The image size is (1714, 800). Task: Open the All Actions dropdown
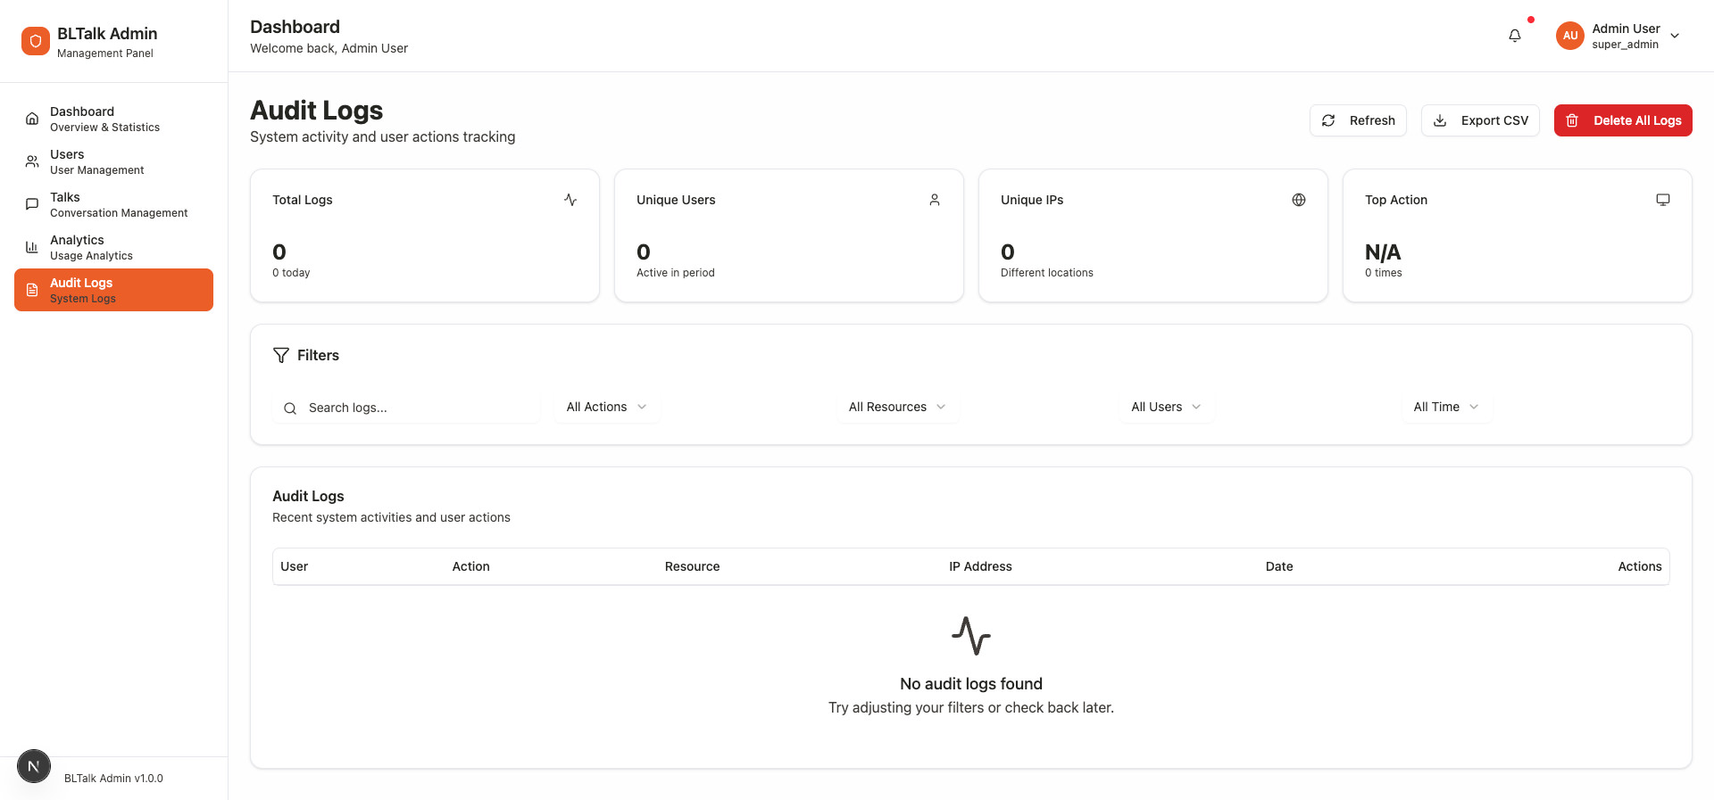tap(606, 407)
